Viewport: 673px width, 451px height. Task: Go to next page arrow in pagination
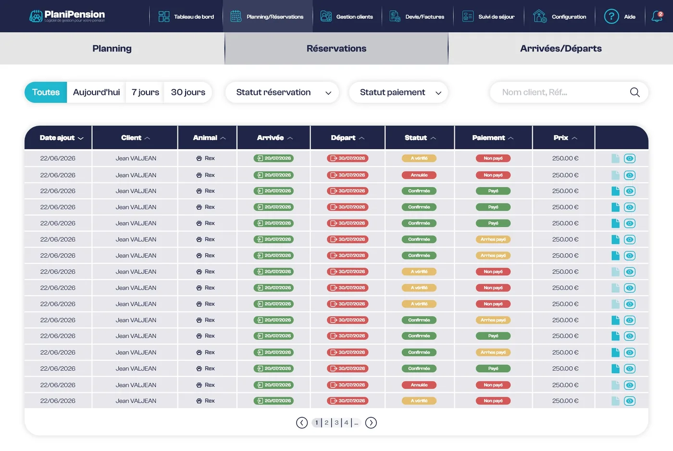[x=371, y=423]
